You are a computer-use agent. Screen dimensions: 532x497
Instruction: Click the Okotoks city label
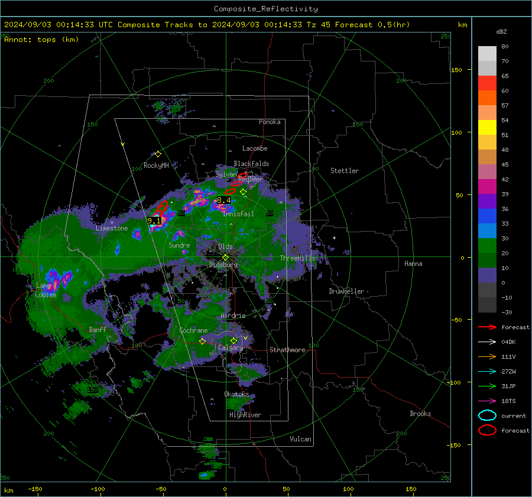(236, 394)
